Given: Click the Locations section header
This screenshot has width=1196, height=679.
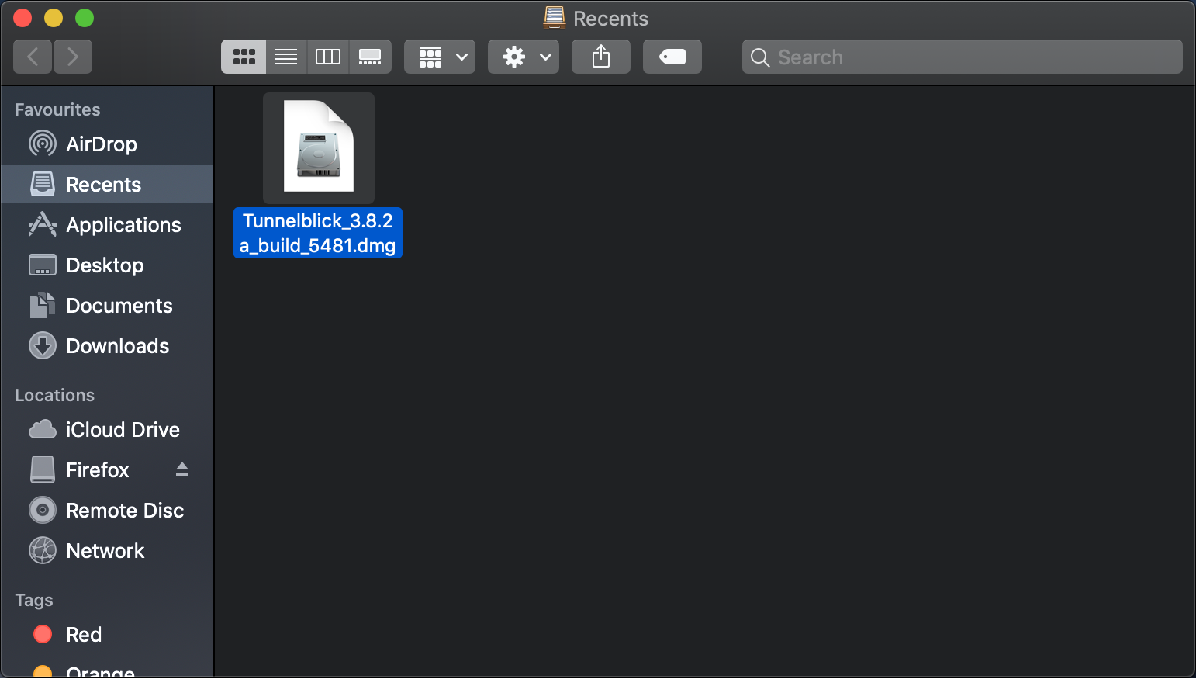Looking at the screenshot, I should coord(54,395).
